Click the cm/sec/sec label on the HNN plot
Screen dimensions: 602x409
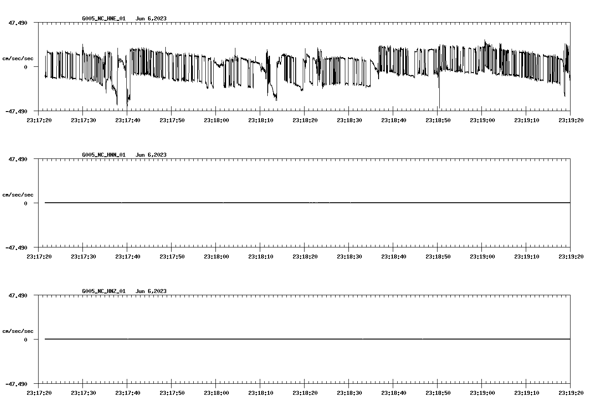18,194
